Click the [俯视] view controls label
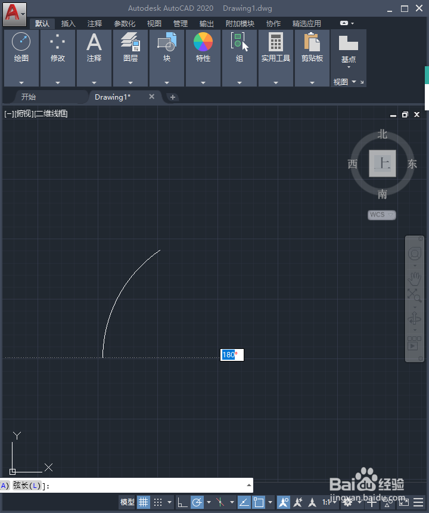Screen dimensions: 429x513 (x=24, y=113)
